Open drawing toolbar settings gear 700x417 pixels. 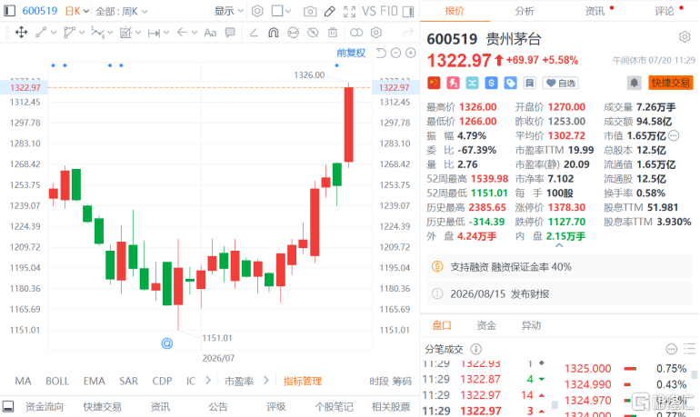pos(376,32)
